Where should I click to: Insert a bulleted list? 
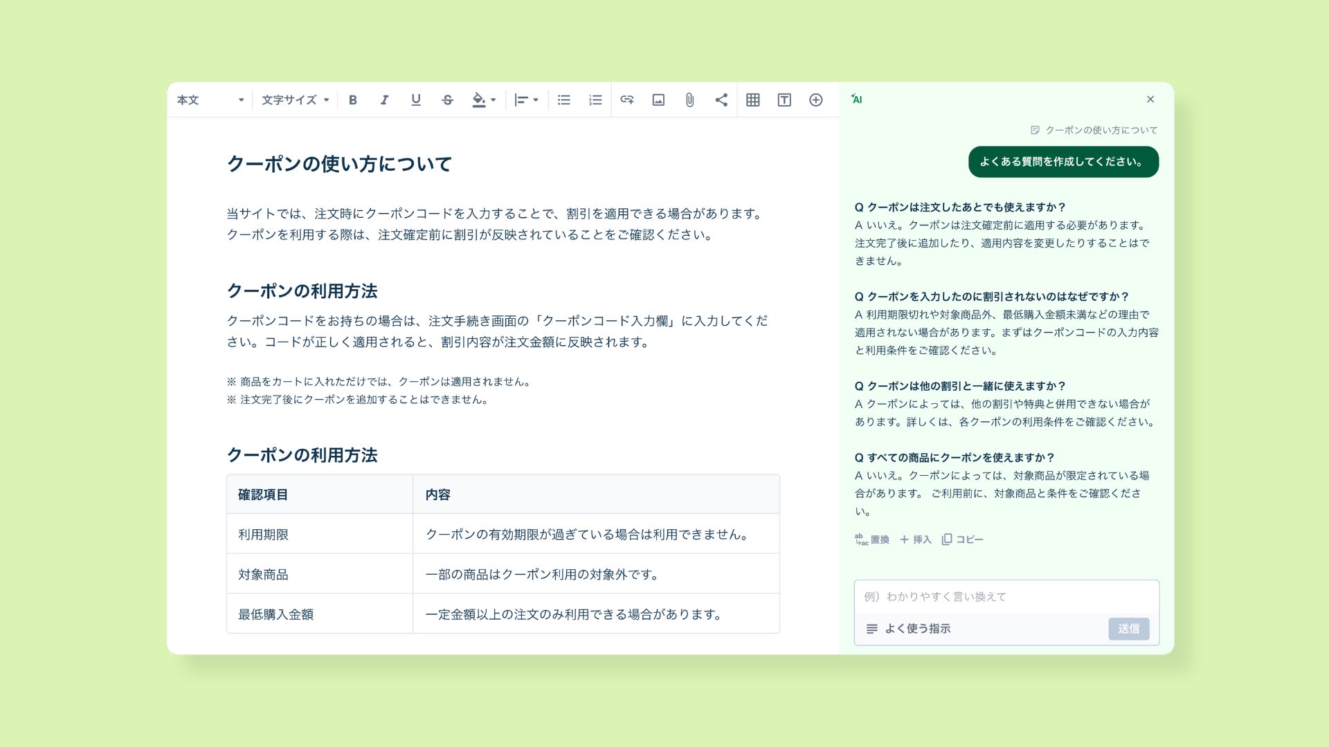click(x=563, y=100)
